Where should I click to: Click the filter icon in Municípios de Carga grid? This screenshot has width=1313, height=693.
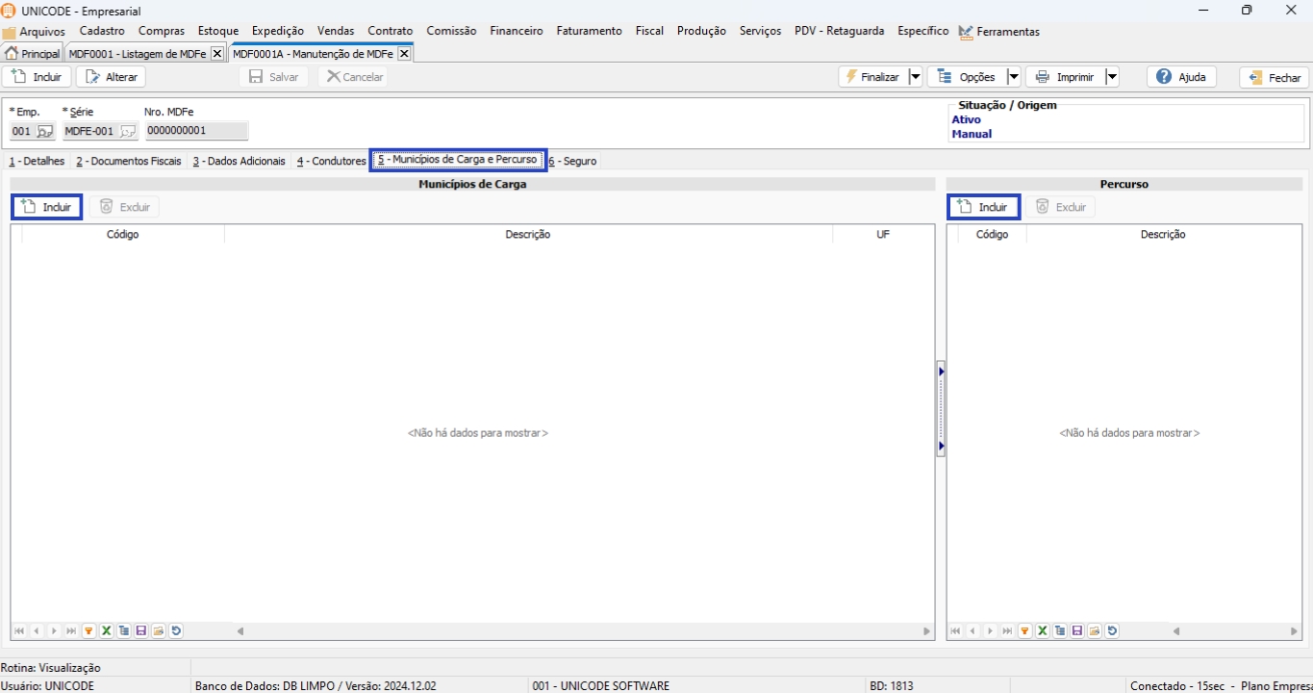pos(88,631)
